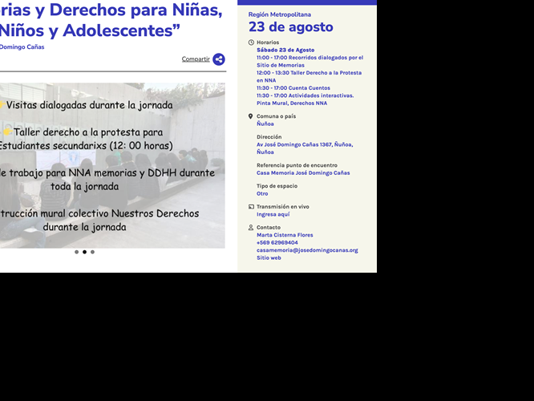Open the Ingresa aquí transmission link
The image size is (534, 401).
point(273,214)
